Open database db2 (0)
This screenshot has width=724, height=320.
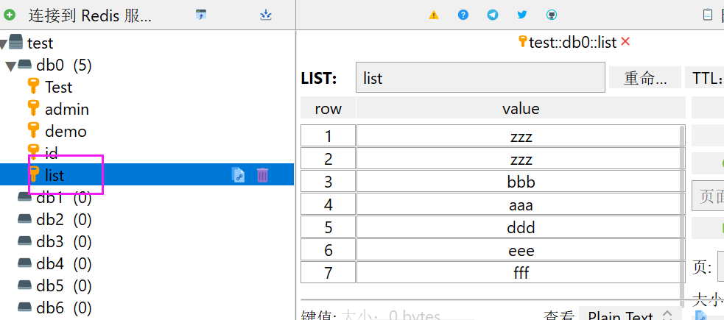[x=64, y=220]
